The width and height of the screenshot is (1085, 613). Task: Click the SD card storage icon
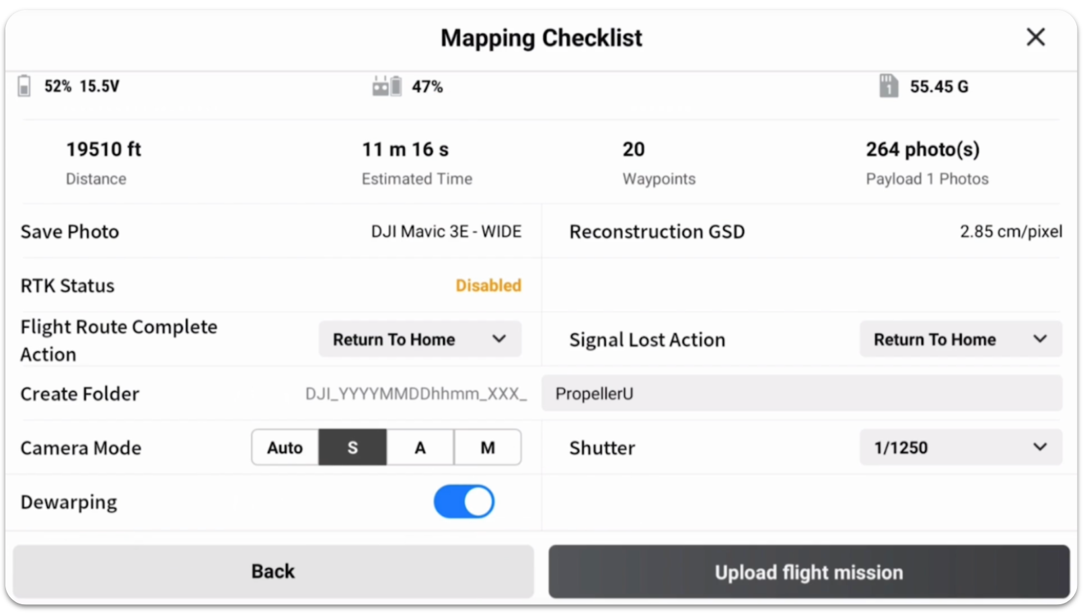889,86
